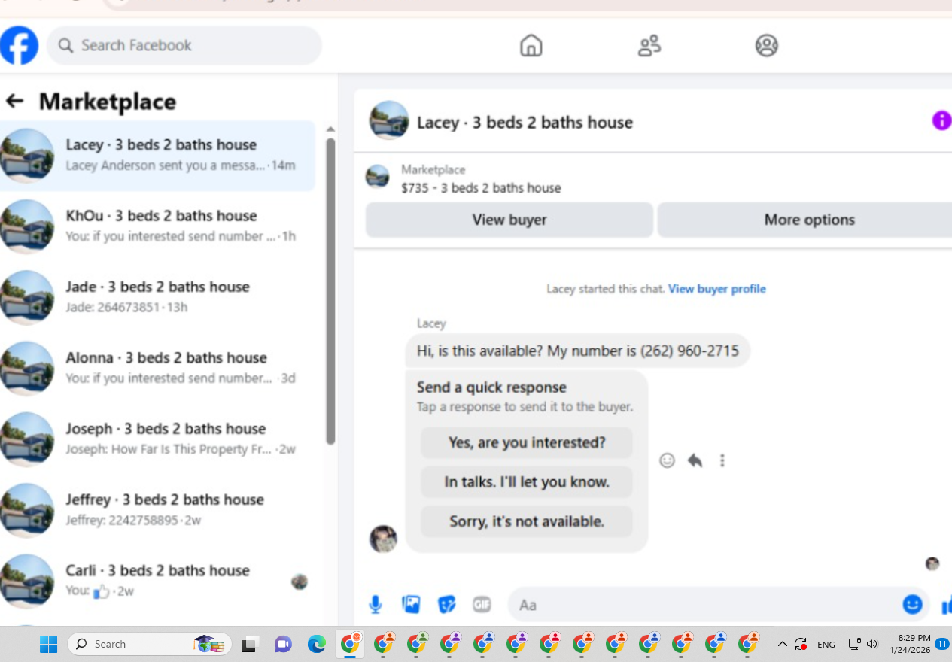Open the Groups icon in top bar
The width and height of the screenshot is (952, 662).
tap(766, 45)
